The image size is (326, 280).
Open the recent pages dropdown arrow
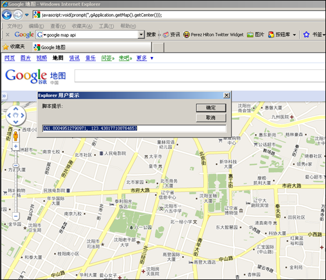click(x=27, y=15)
